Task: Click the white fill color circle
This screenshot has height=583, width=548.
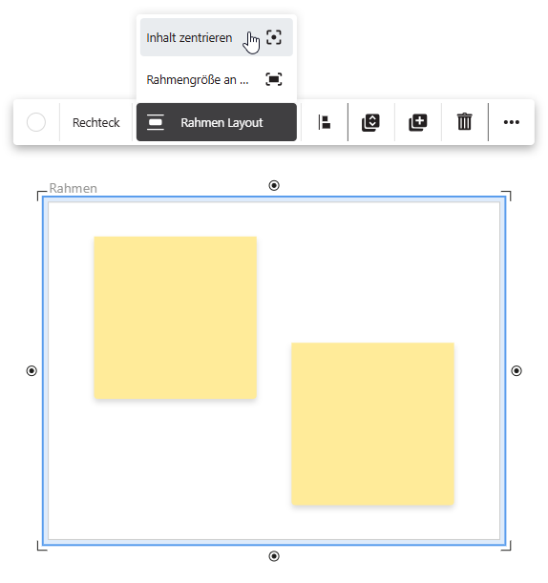Action: 36,122
